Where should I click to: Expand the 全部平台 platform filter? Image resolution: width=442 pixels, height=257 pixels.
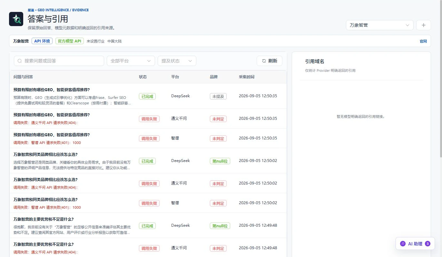pos(131,61)
